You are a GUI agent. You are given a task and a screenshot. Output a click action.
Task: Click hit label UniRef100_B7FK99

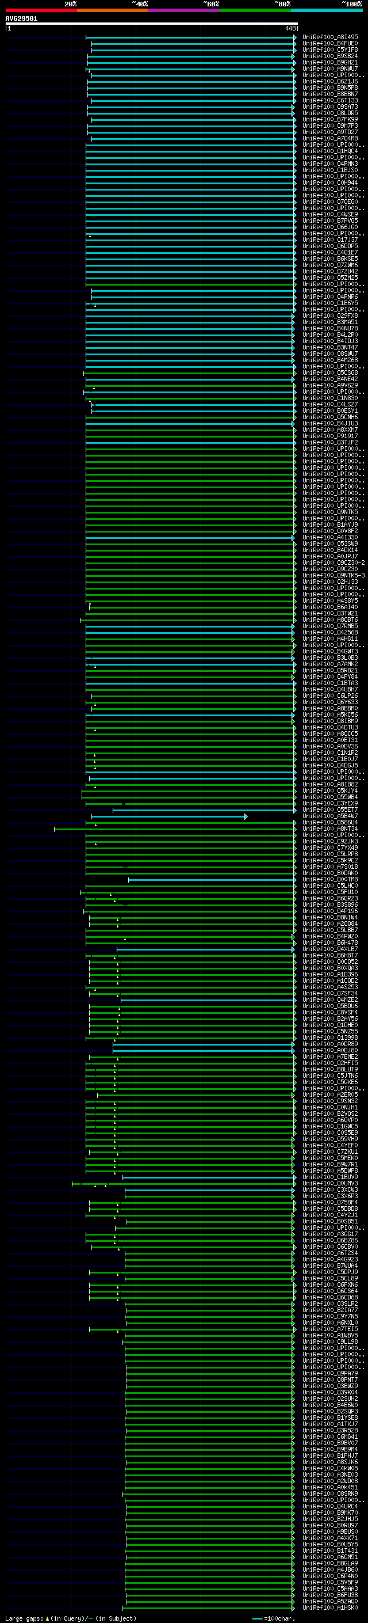coord(330,119)
